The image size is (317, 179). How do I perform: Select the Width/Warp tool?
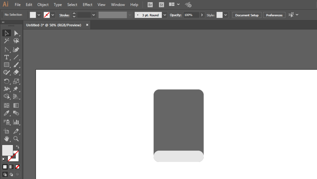[x=6, y=89]
